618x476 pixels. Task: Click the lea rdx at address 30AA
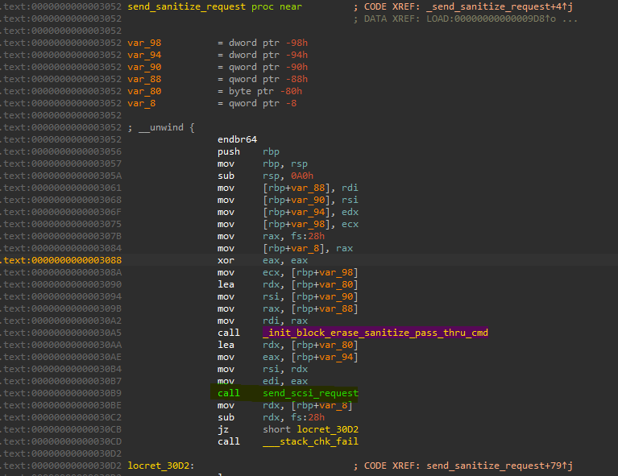pyautogui.click(x=288, y=345)
